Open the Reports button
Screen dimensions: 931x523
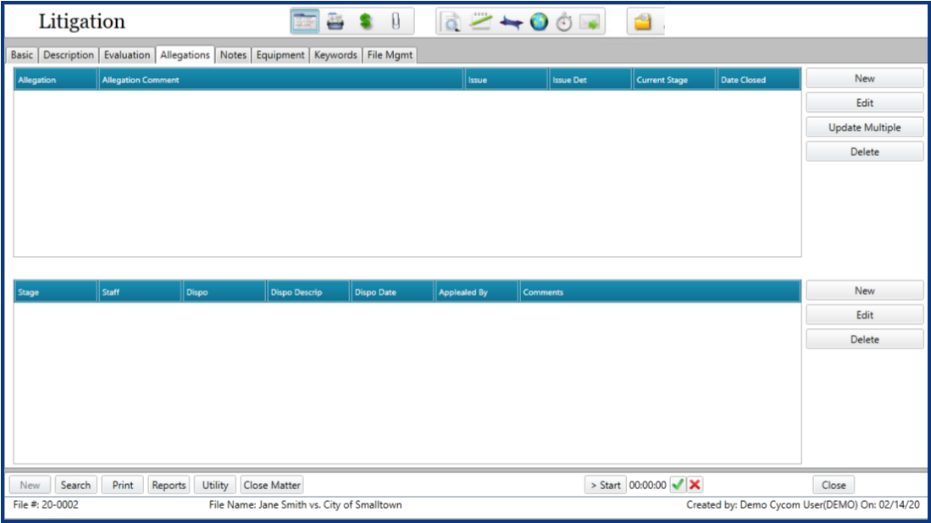tap(169, 485)
